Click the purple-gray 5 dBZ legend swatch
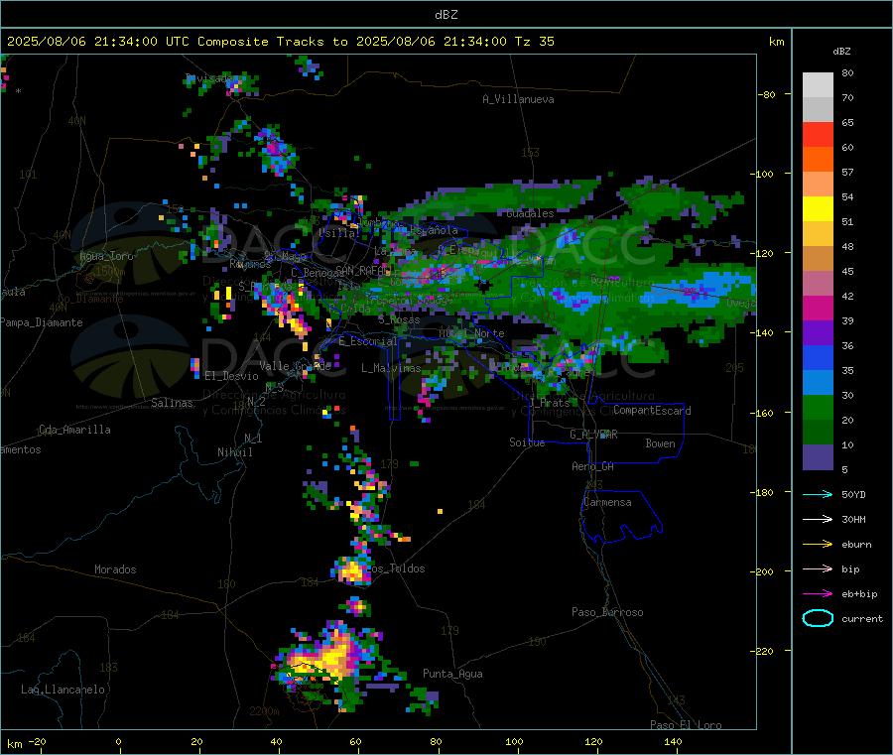 (818, 457)
